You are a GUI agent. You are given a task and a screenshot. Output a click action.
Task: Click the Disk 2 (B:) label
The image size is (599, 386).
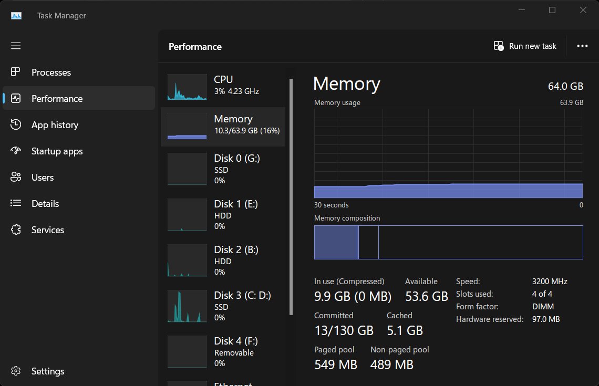pyautogui.click(x=236, y=249)
